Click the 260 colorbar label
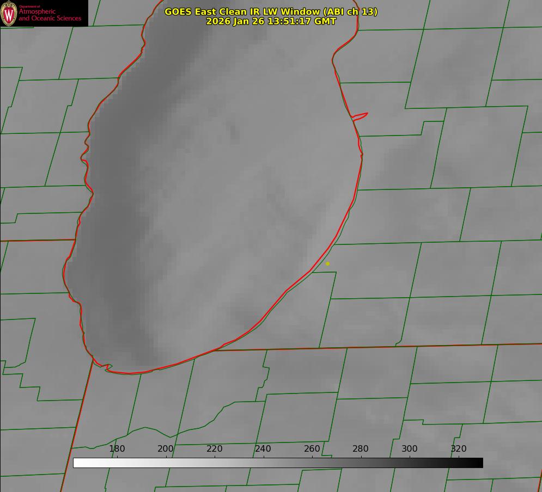Viewport: 542px width, 492px height. (x=312, y=448)
